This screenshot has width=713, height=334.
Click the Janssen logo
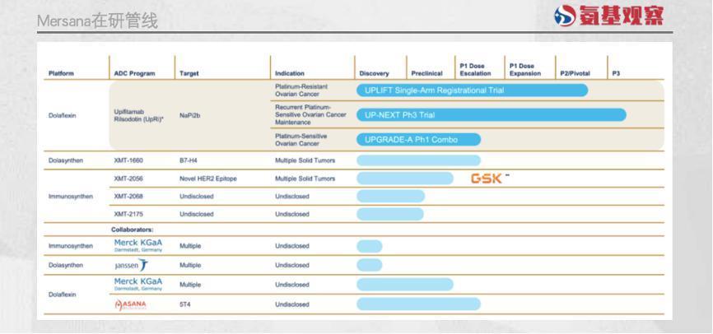click(x=132, y=265)
